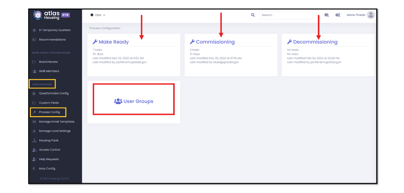This screenshot has width=404, height=193.
Task: Click the '25 days' text
Action: pos(97,54)
